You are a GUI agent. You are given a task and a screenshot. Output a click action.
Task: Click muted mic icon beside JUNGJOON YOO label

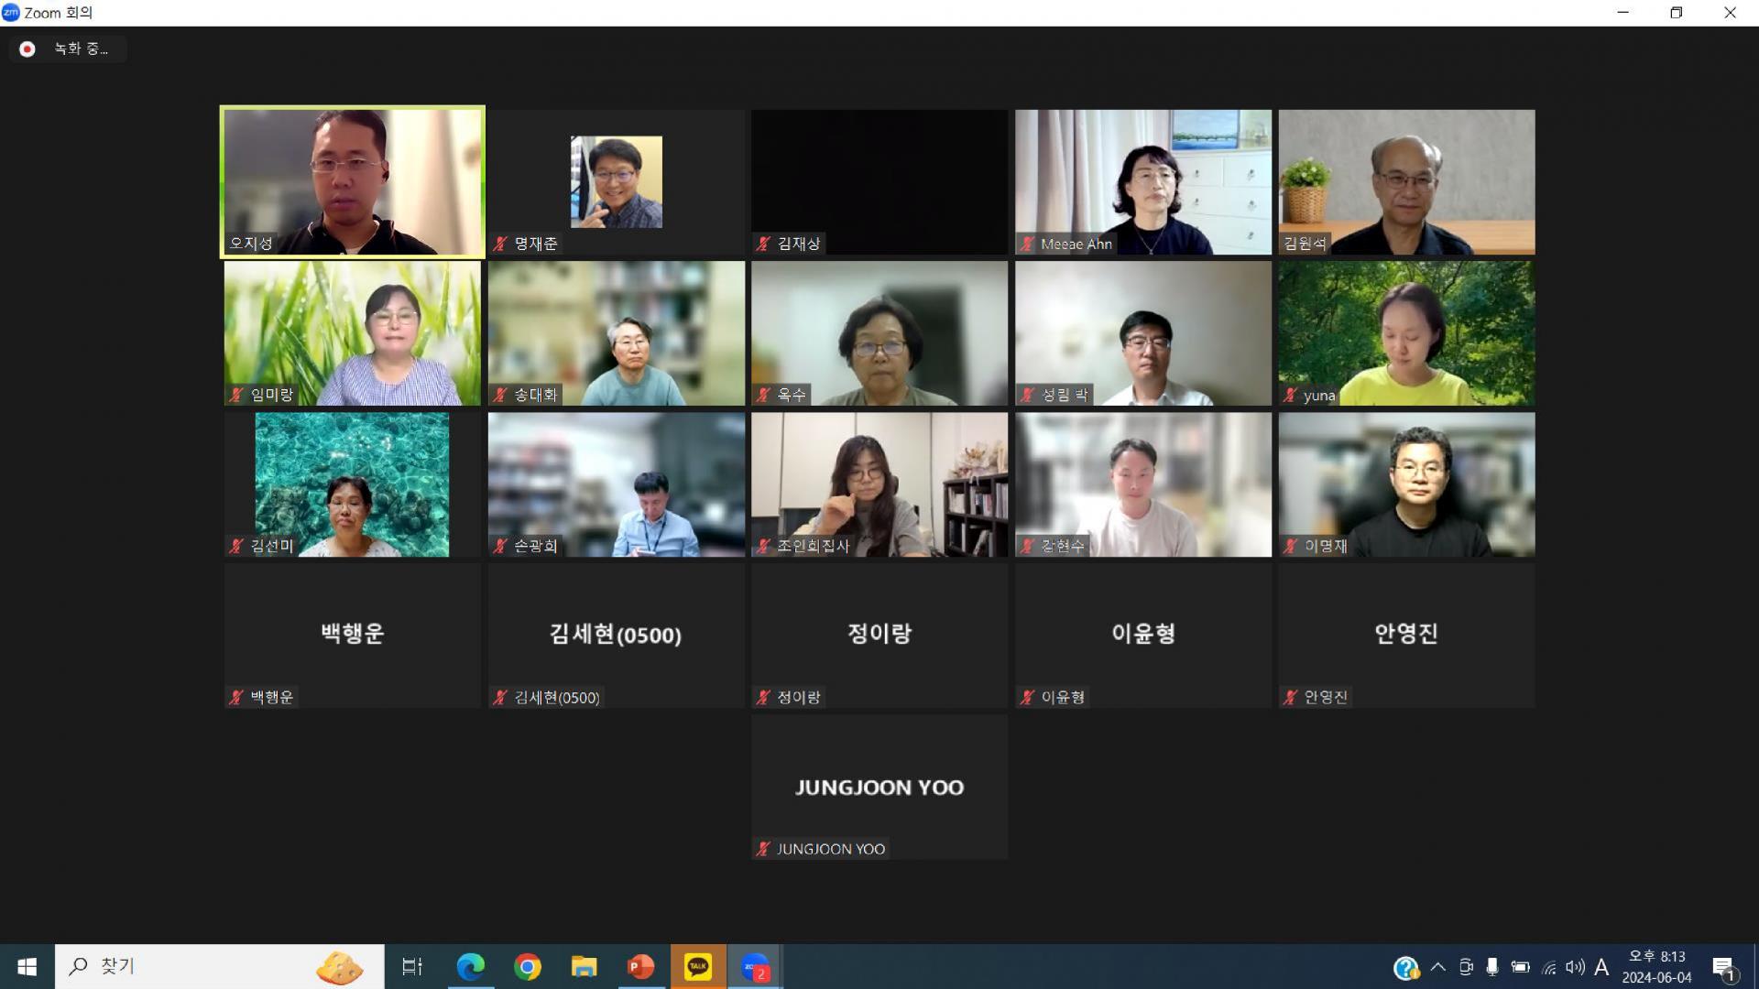(x=763, y=849)
